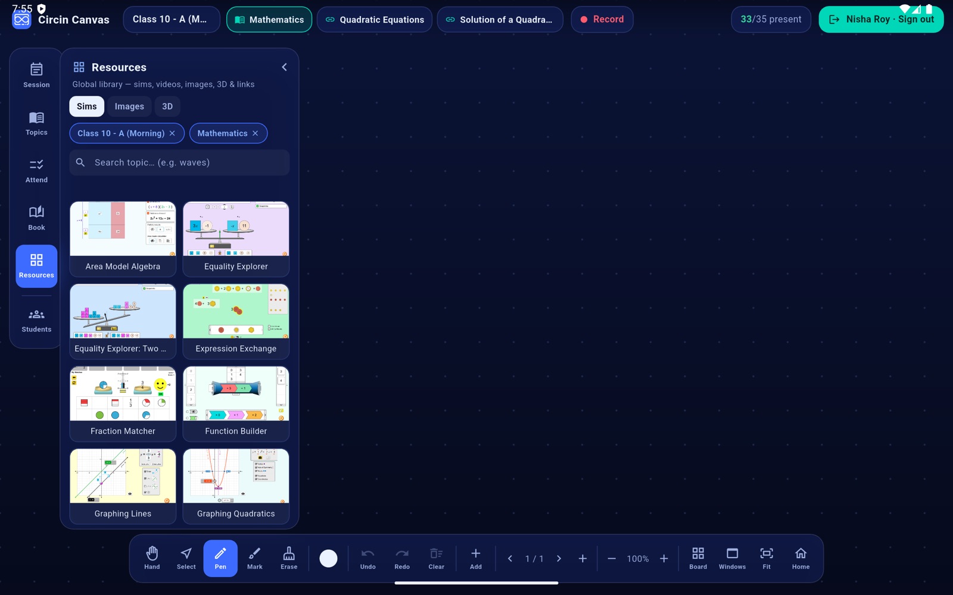Choose the Select arrow tool
Screen dimensions: 953x595
[186, 558]
